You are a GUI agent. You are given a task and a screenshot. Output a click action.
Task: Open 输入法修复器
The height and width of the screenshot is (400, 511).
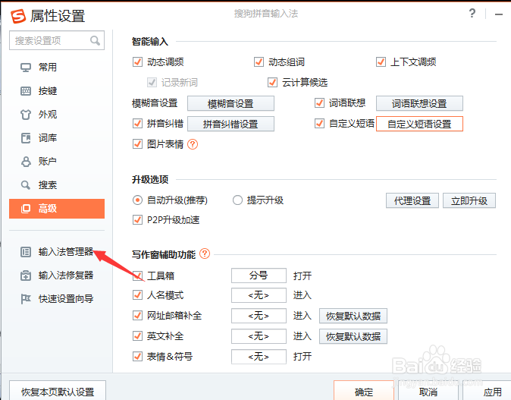pyautogui.click(x=57, y=276)
